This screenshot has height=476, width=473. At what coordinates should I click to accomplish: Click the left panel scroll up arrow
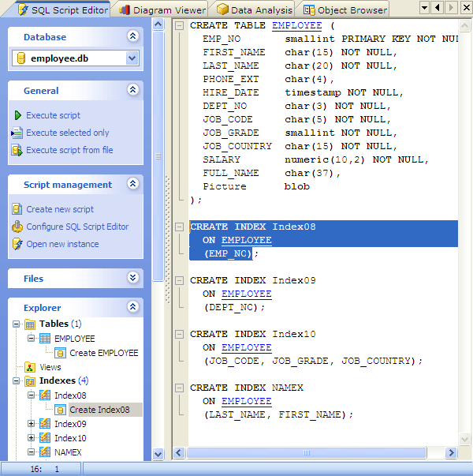pos(158,24)
